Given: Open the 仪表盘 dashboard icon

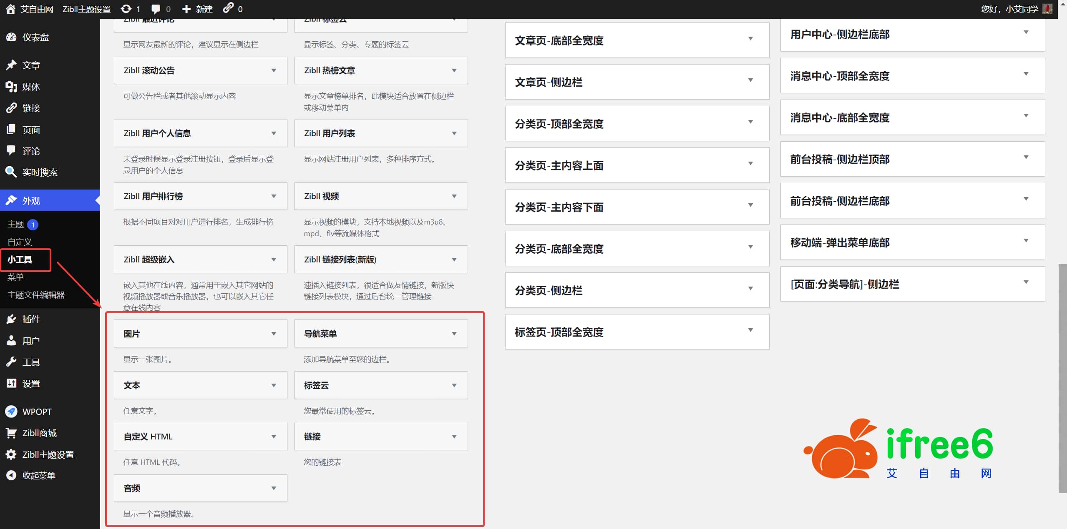Looking at the screenshot, I should (12, 37).
